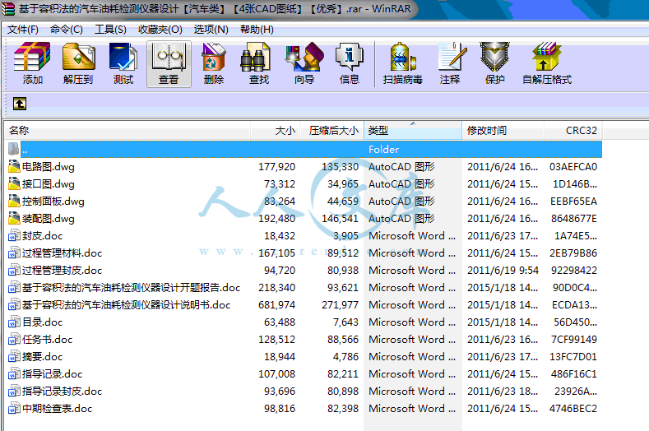Viewport: 649px width, 431px height.
Task: Click the SFX (自解压格式) icon
Action: point(547,64)
